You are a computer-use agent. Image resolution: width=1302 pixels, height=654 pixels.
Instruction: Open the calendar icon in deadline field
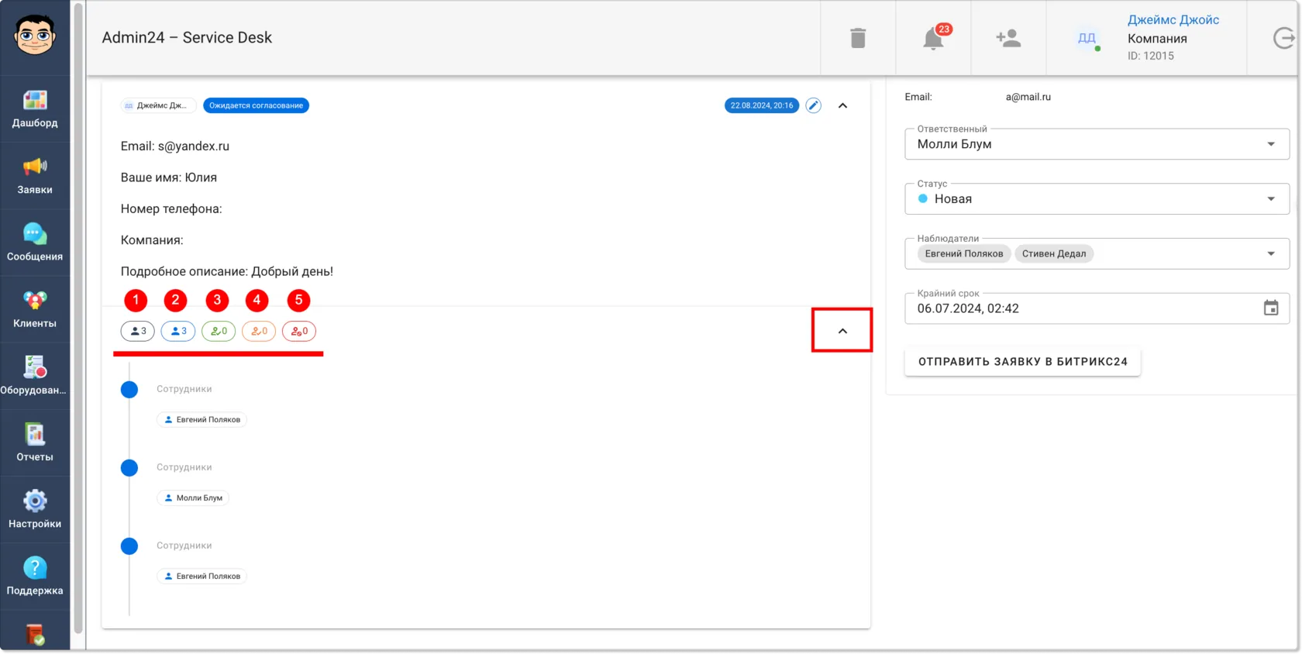click(1271, 308)
